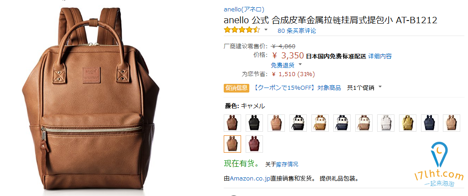Select the black backpack color swatch
Image resolution: width=468 pixels, height=196 pixels.
pyautogui.click(x=254, y=123)
